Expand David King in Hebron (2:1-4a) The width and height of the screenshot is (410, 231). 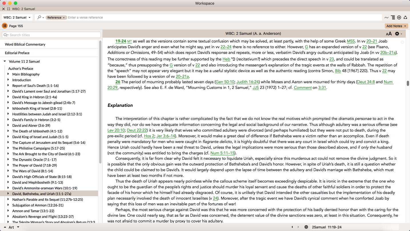click(8, 97)
